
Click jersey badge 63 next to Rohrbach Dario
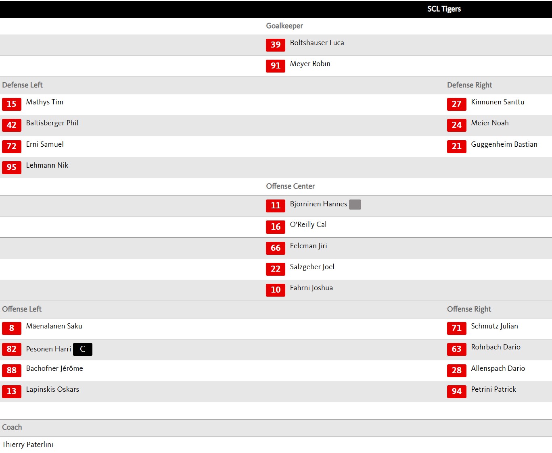point(457,349)
